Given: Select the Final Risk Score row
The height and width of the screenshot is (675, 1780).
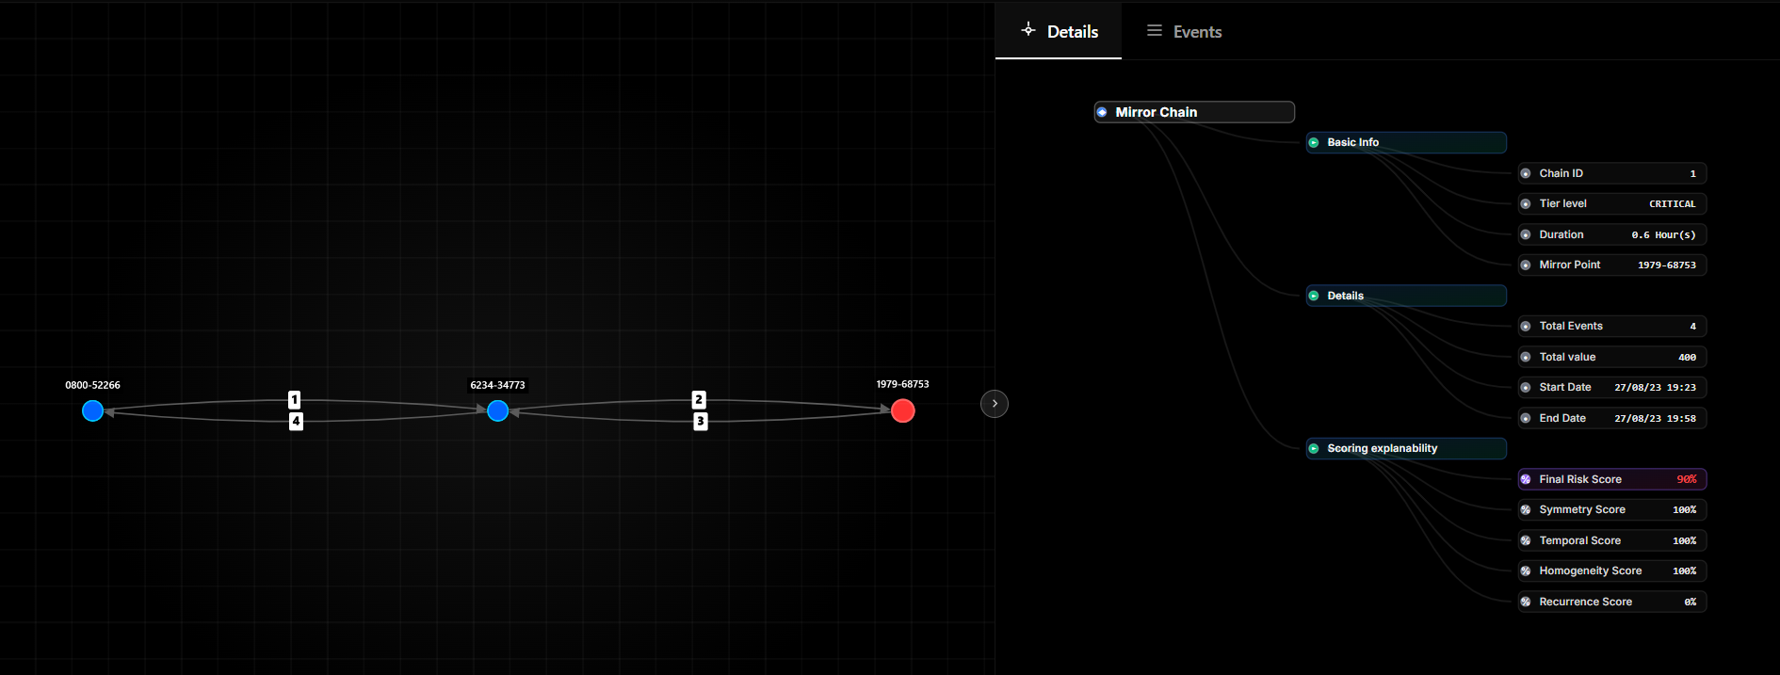Looking at the screenshot, I should coord(1612,479).
